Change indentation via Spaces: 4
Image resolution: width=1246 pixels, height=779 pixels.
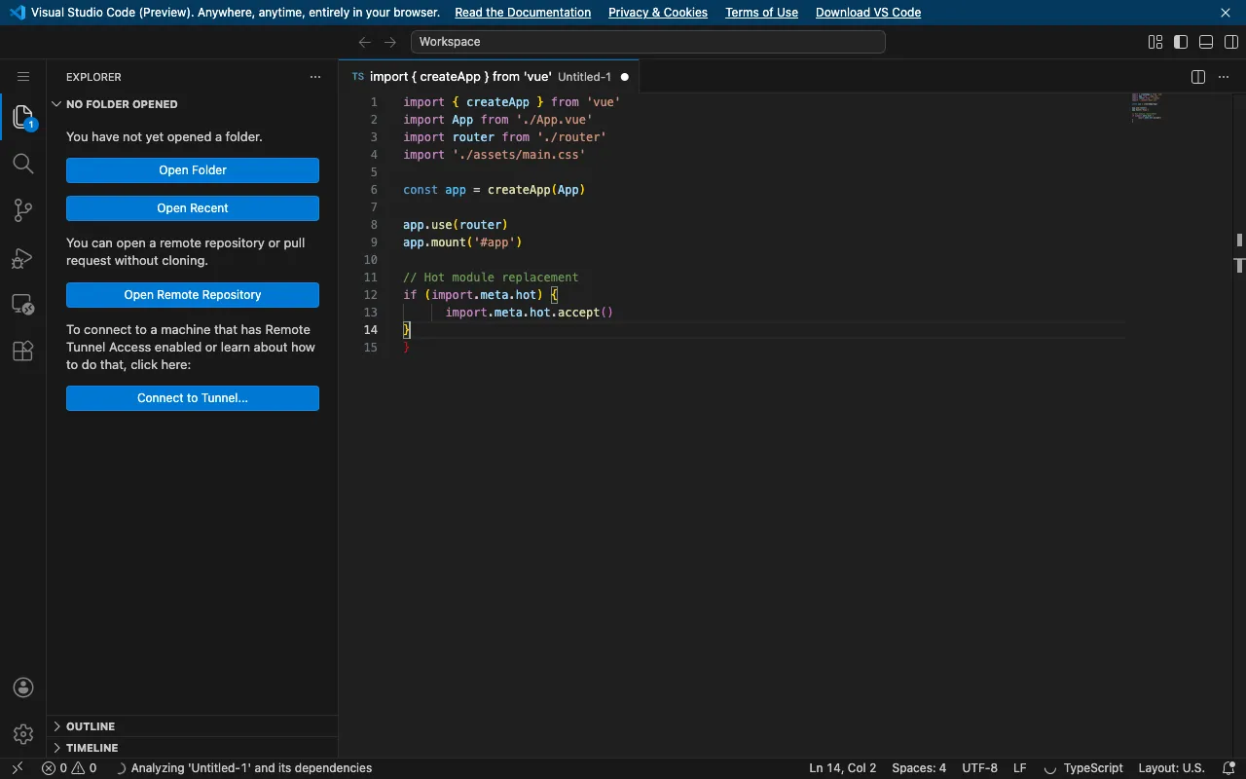coord(919,768)
